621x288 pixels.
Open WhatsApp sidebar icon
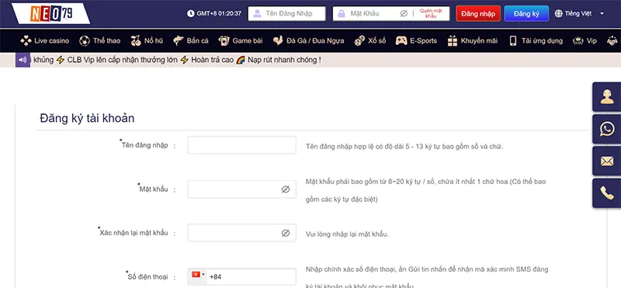click(x=607, y=129)
